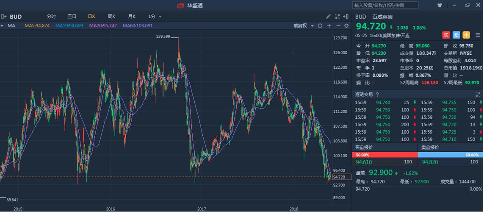Click the 交易所 NYSE value
Screen dimensions: 484x212
[466, 53]
